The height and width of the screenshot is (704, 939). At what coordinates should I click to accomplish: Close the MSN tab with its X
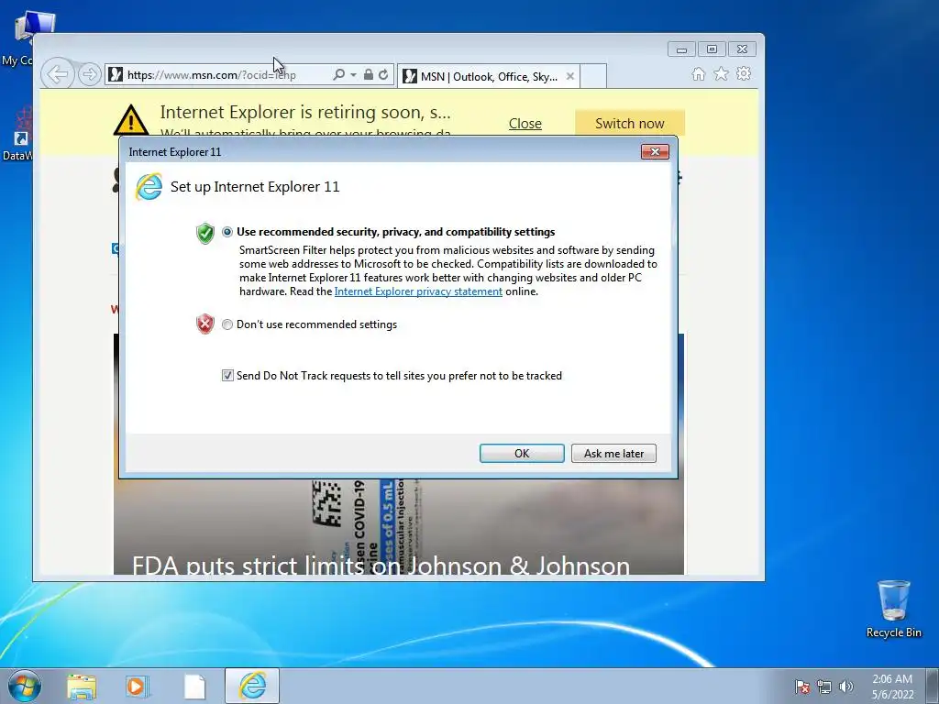pyautogui.click(x=570, y=76)
